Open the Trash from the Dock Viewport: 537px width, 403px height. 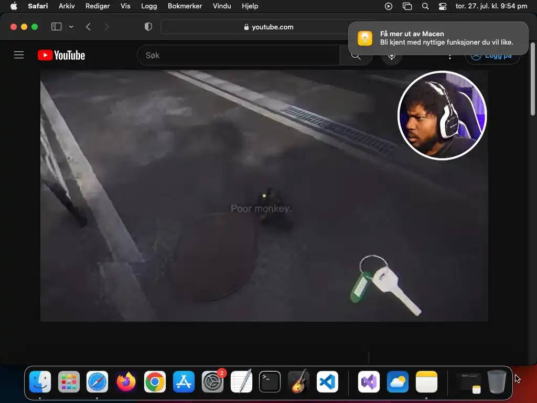(497, 381)
